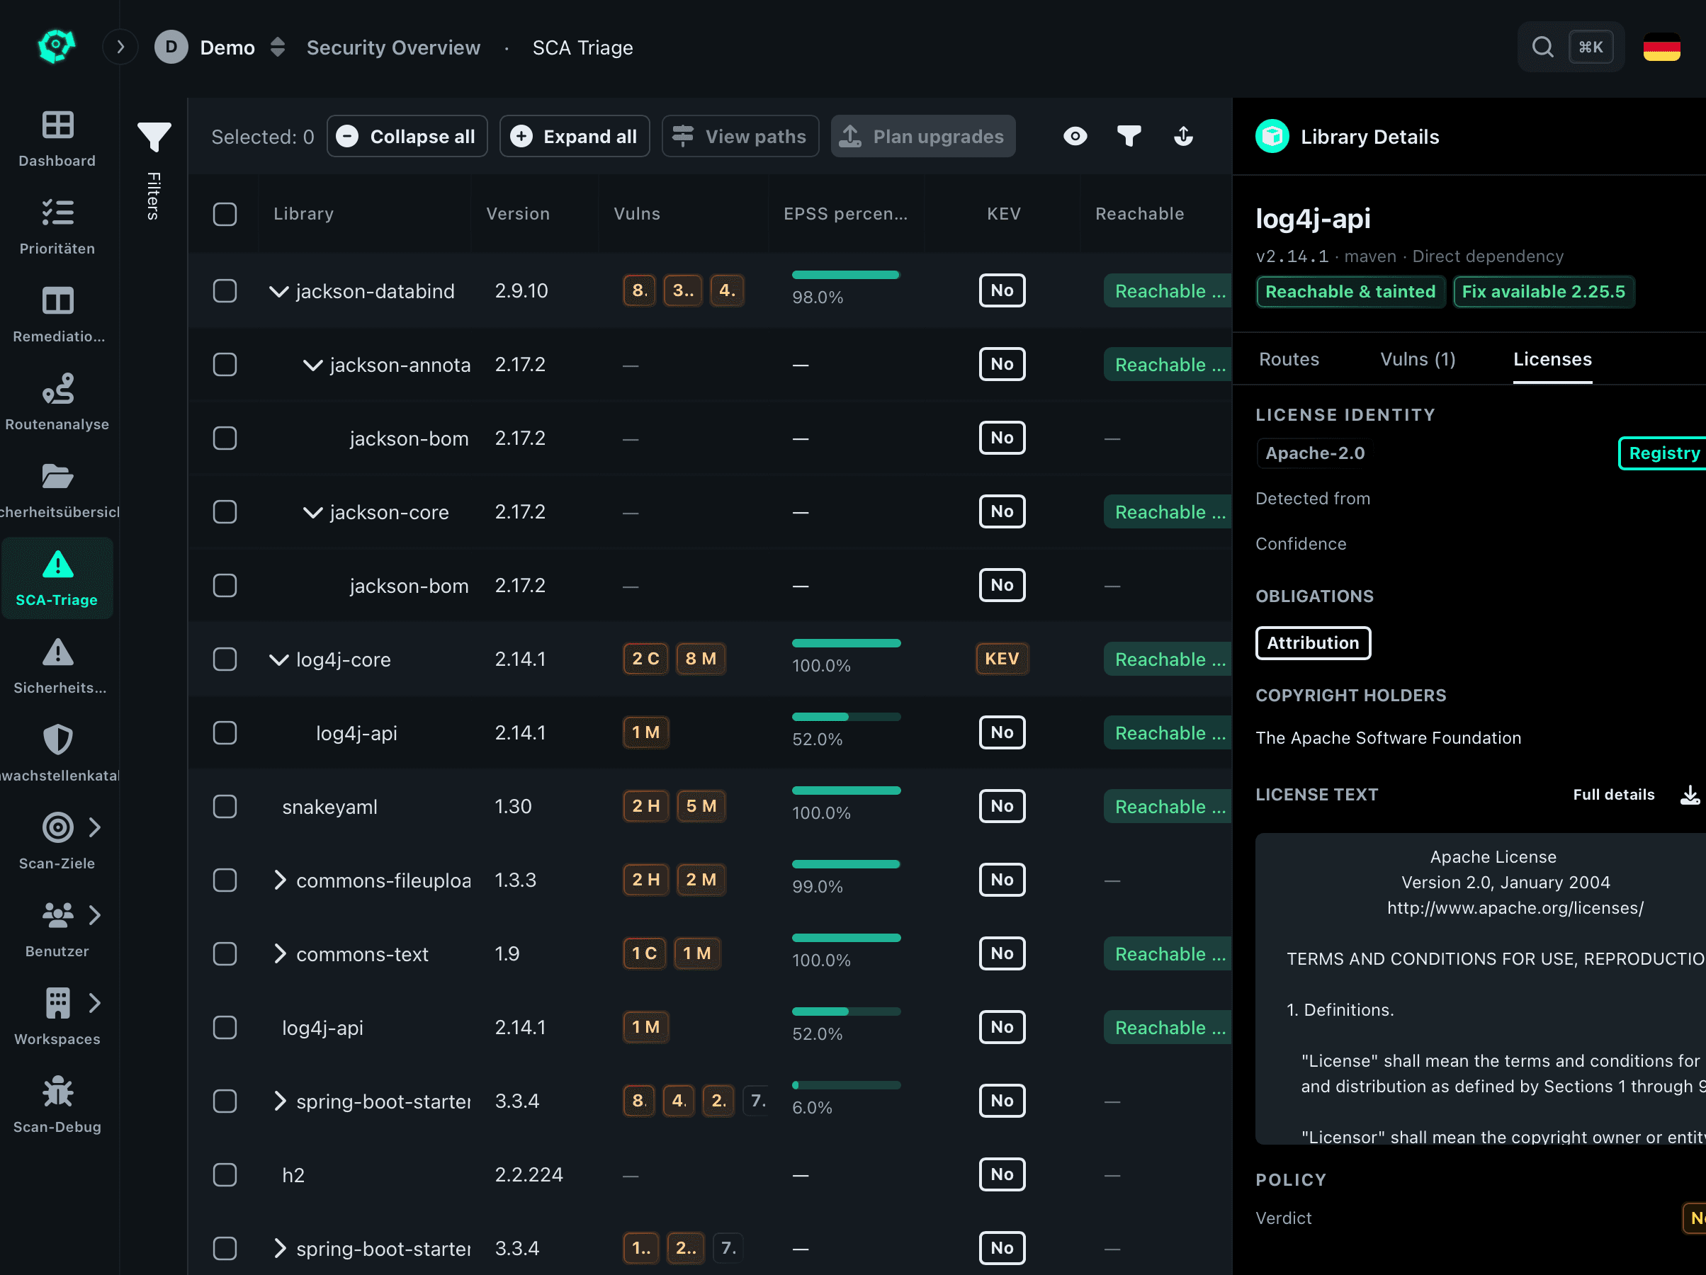This screenshot has height=1275, width=1706.
Task: Open the Workspaces sidebar item
Action: (x=57, y=1017)
